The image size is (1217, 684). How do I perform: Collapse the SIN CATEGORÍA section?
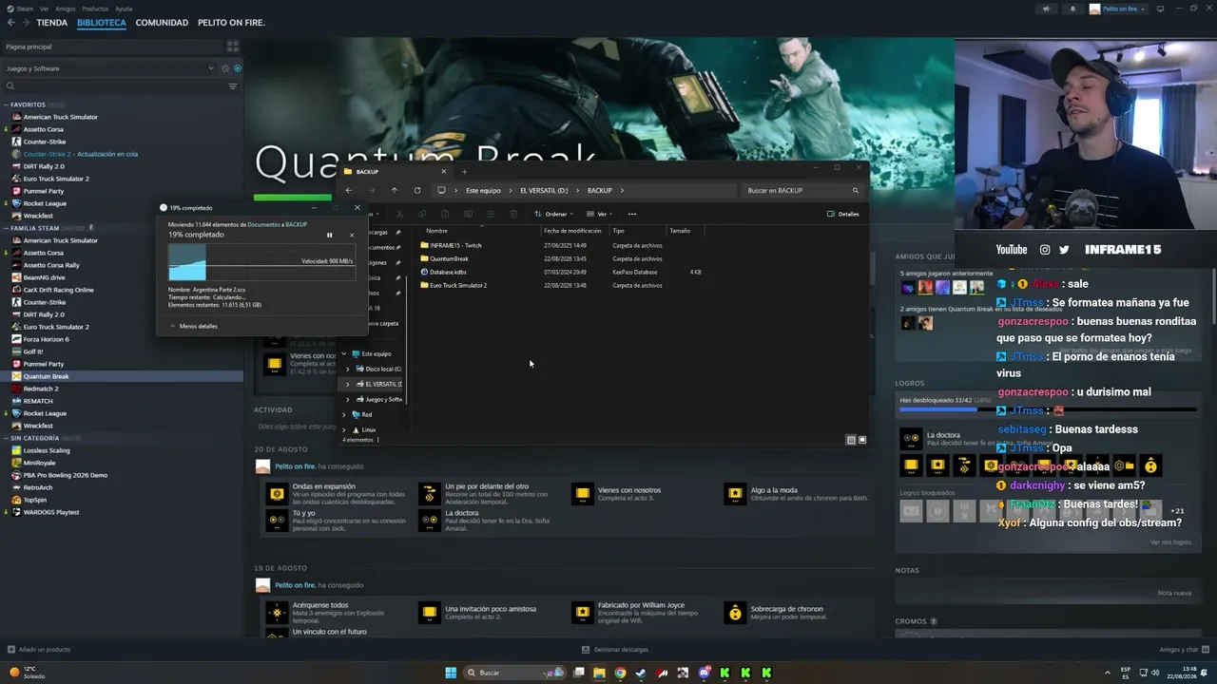(6, 438)
